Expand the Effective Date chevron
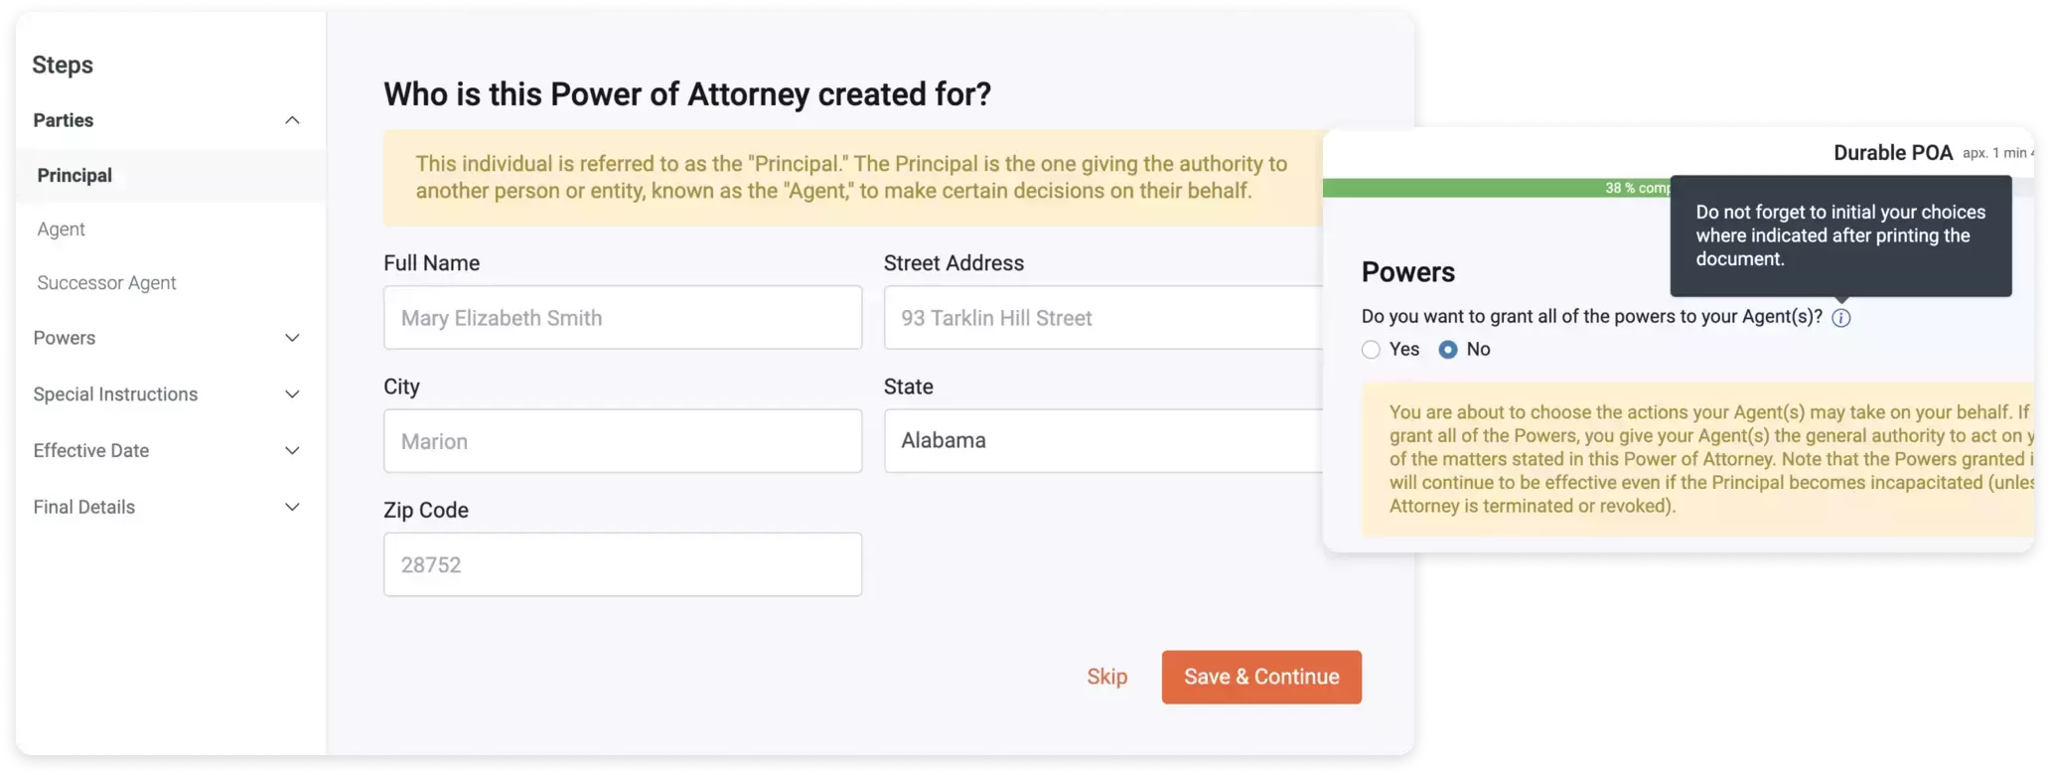The width and height of the screenshot is (2050, 775). [292, 451]
